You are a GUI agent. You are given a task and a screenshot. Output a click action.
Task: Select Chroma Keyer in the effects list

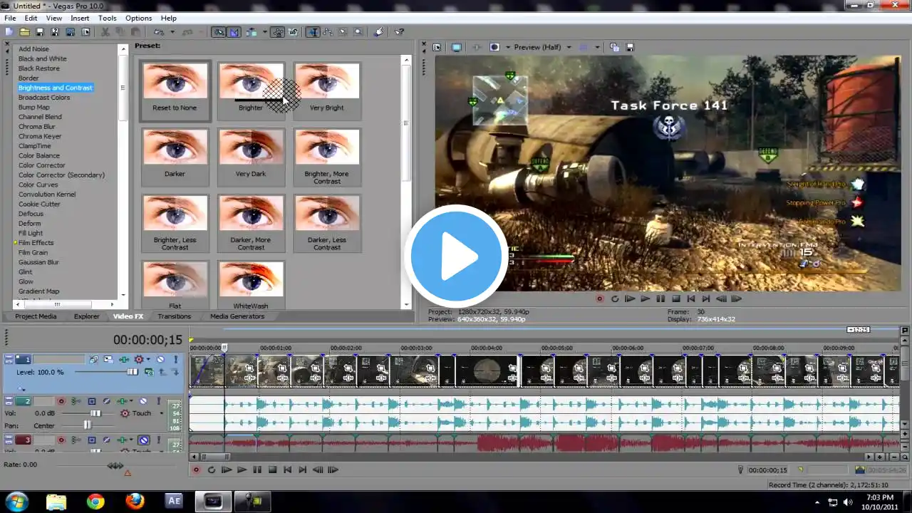40,136
